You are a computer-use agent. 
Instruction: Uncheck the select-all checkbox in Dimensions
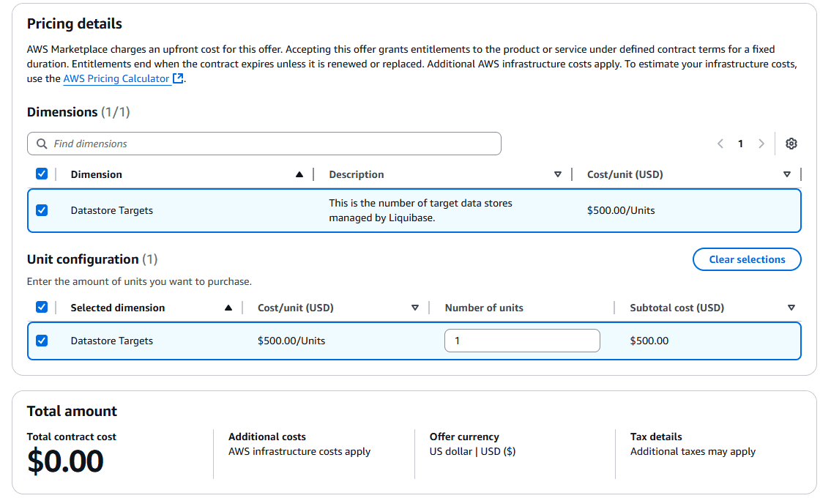pos(42,174)
